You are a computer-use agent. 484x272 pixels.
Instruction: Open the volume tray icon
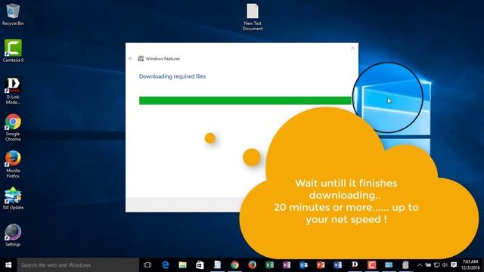click(445, 265)
